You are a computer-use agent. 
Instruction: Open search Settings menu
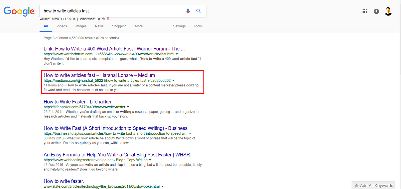pos(179,26)
